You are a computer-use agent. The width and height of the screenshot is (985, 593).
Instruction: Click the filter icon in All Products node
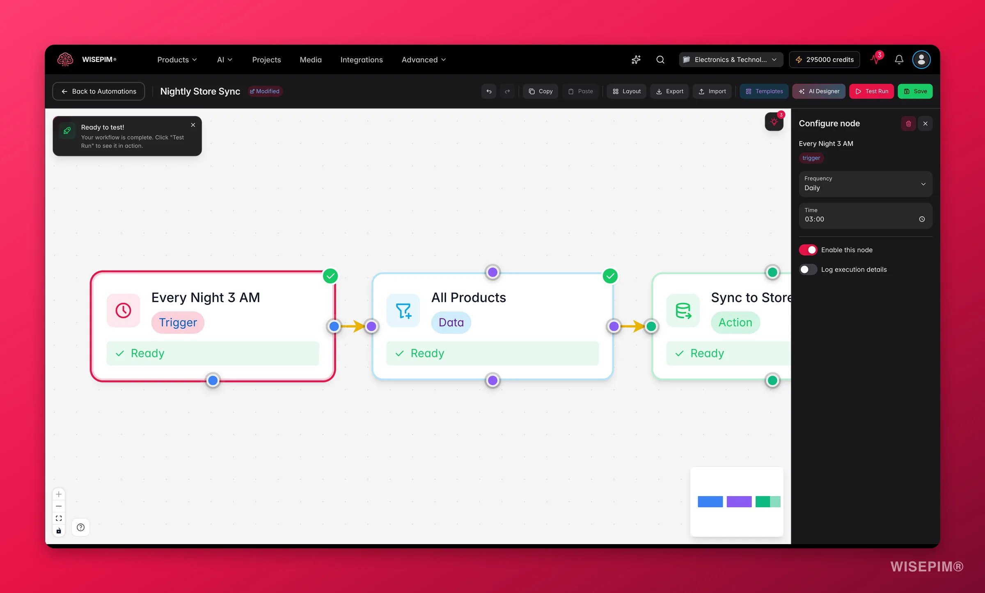point(403,310)
